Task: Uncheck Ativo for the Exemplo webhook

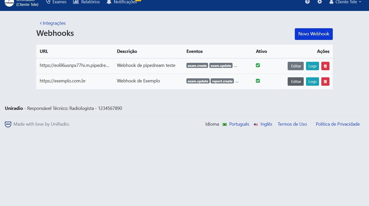Action: click(x=258, y=81)
